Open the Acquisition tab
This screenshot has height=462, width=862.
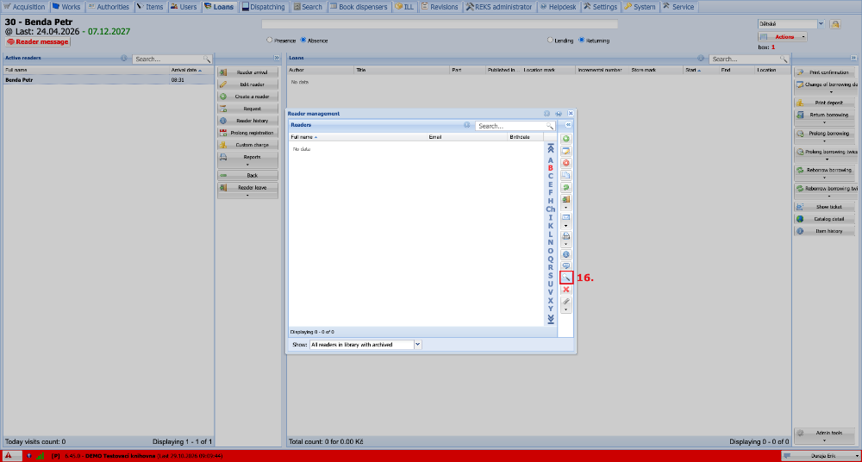(25, 7)
